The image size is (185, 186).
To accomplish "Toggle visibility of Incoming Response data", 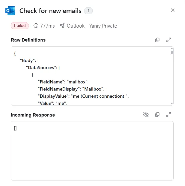I will 146,115.
